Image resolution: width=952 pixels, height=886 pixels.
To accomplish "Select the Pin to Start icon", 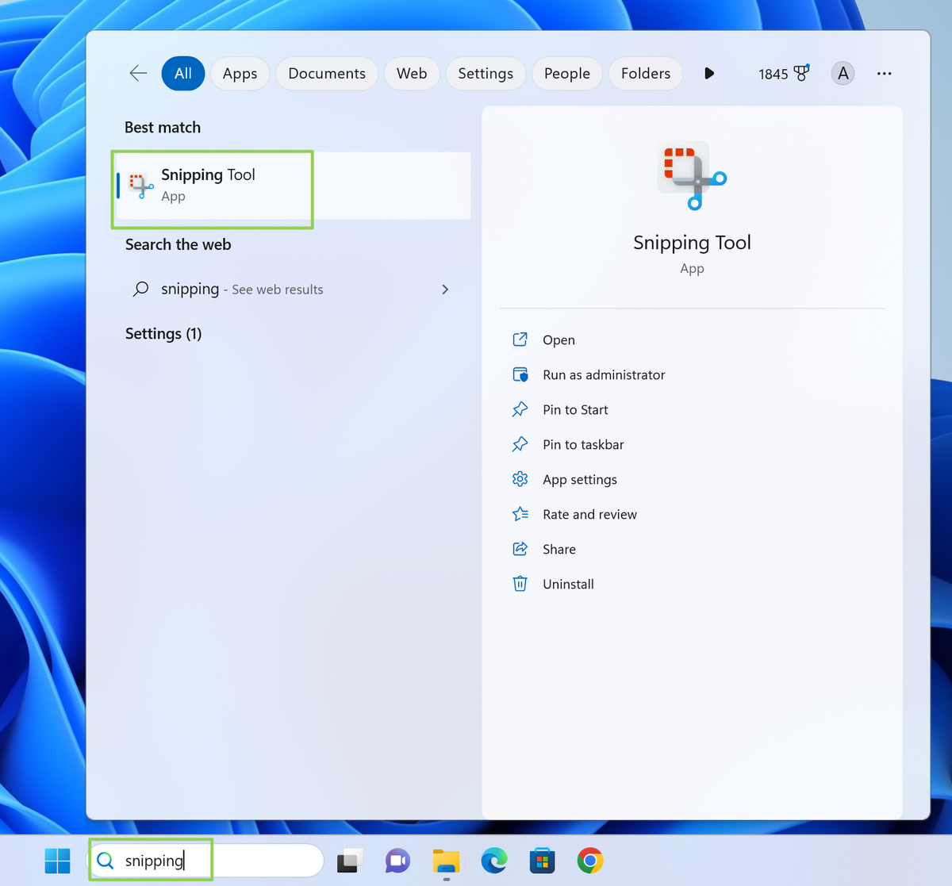I will coord(520,409).
